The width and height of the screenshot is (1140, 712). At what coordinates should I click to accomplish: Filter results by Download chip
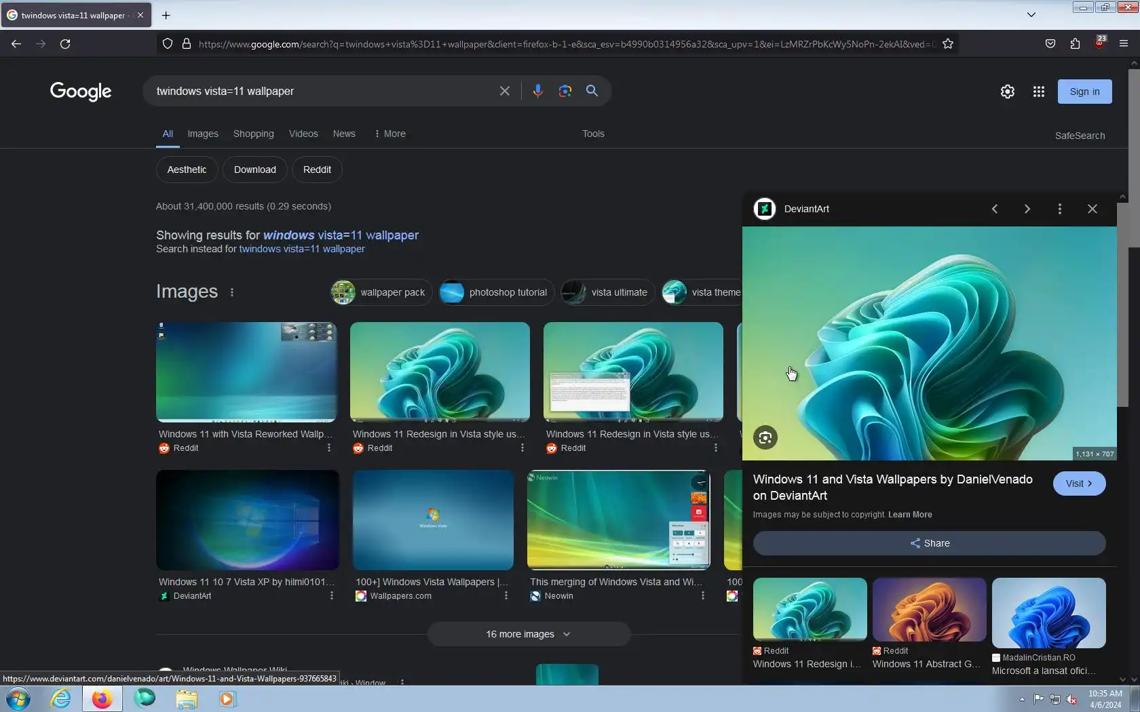255,170
